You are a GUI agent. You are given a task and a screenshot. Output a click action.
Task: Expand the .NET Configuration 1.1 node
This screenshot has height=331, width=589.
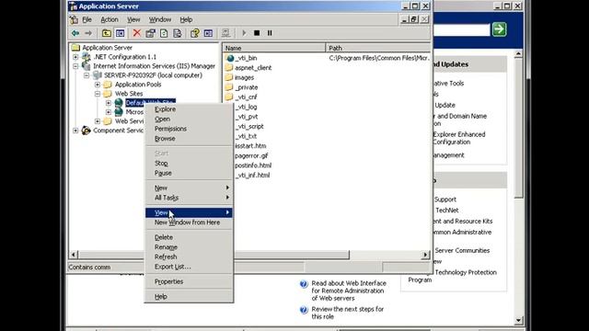point(75,57)
